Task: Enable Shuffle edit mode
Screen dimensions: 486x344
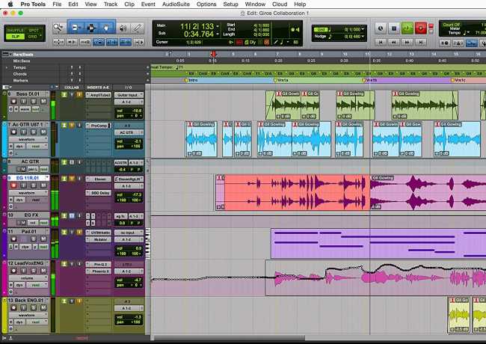Action: pos(15,29)
